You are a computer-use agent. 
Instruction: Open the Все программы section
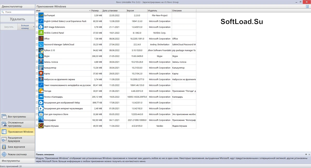[x=17, y=117]
